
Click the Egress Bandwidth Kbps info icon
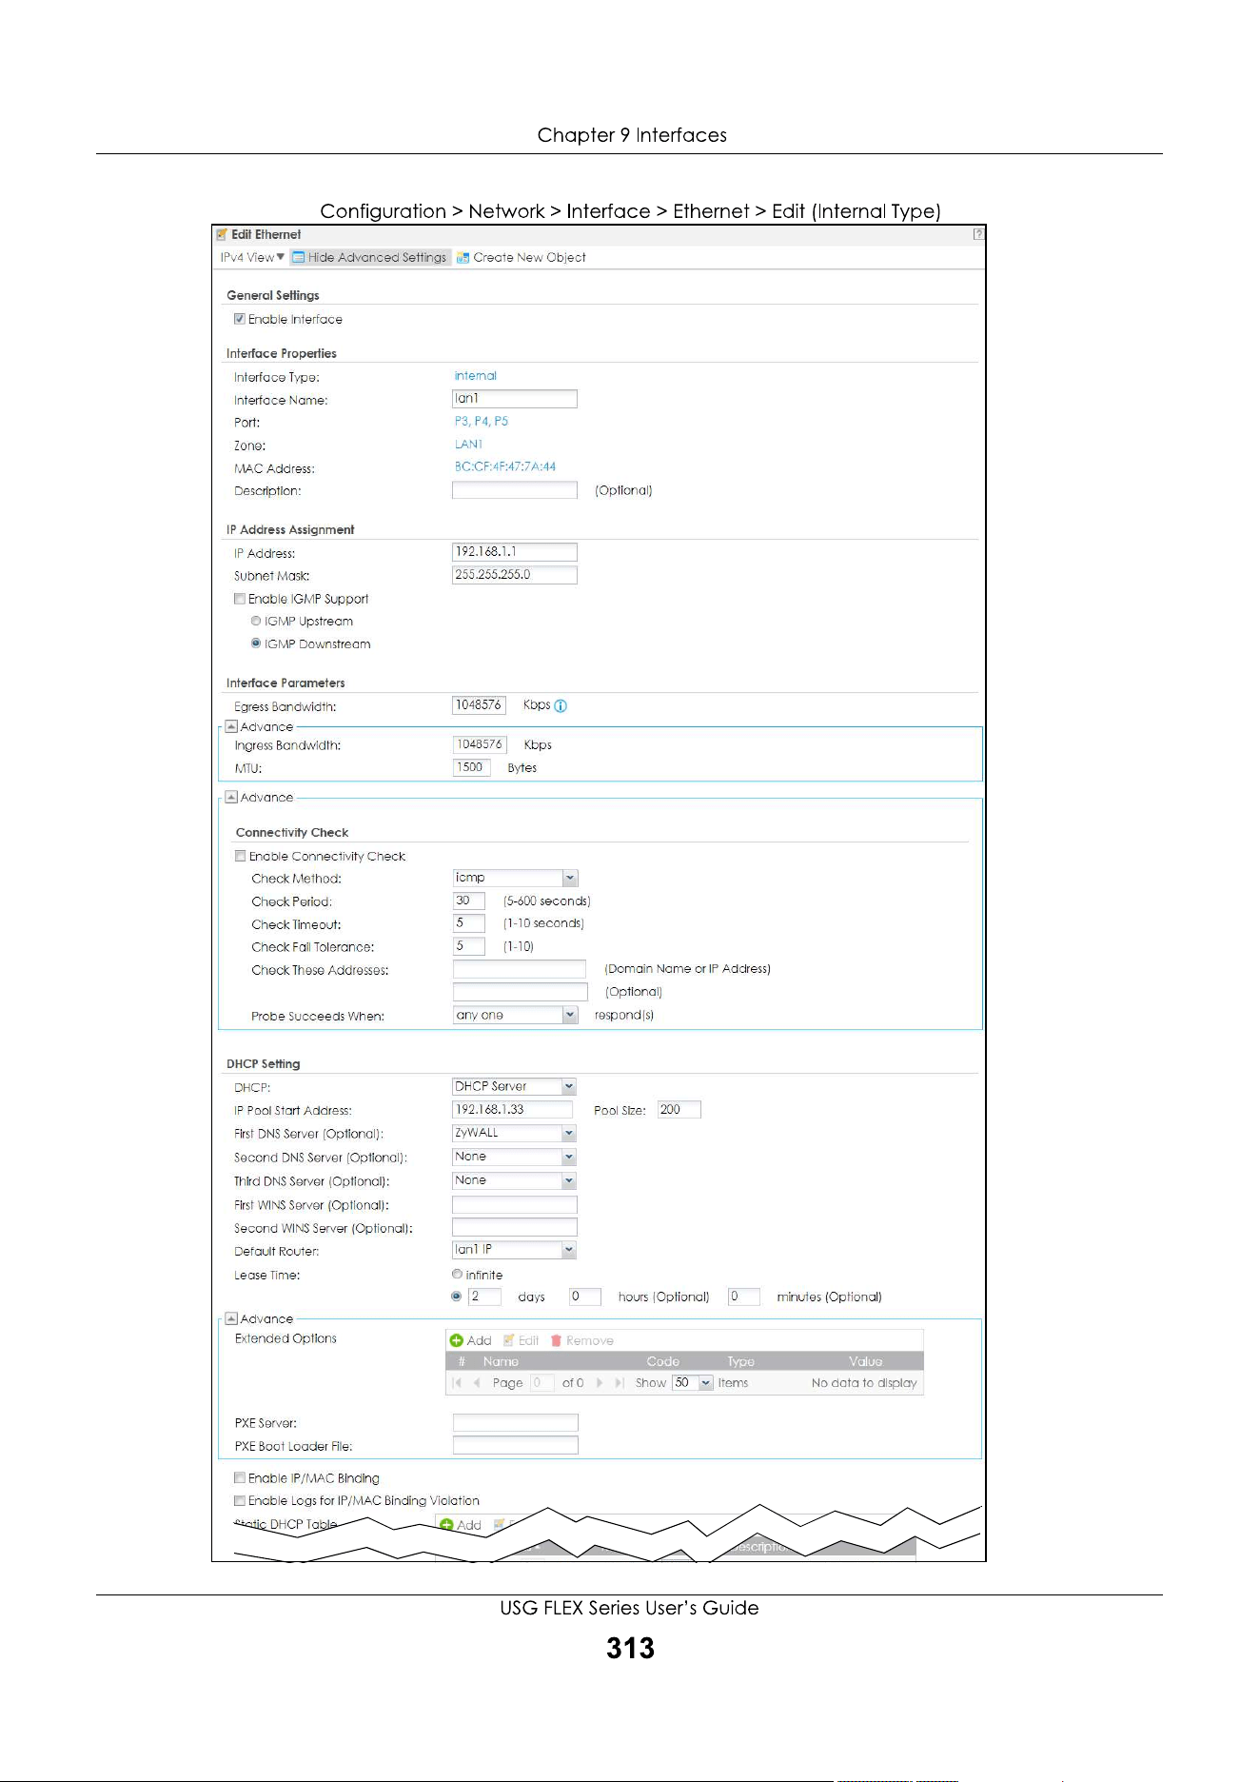(x=561, y=706)
